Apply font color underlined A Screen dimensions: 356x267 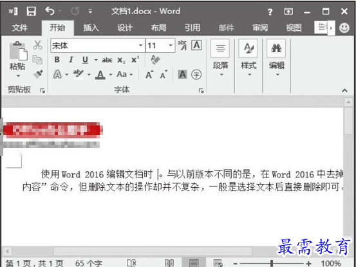coord(100,75)
